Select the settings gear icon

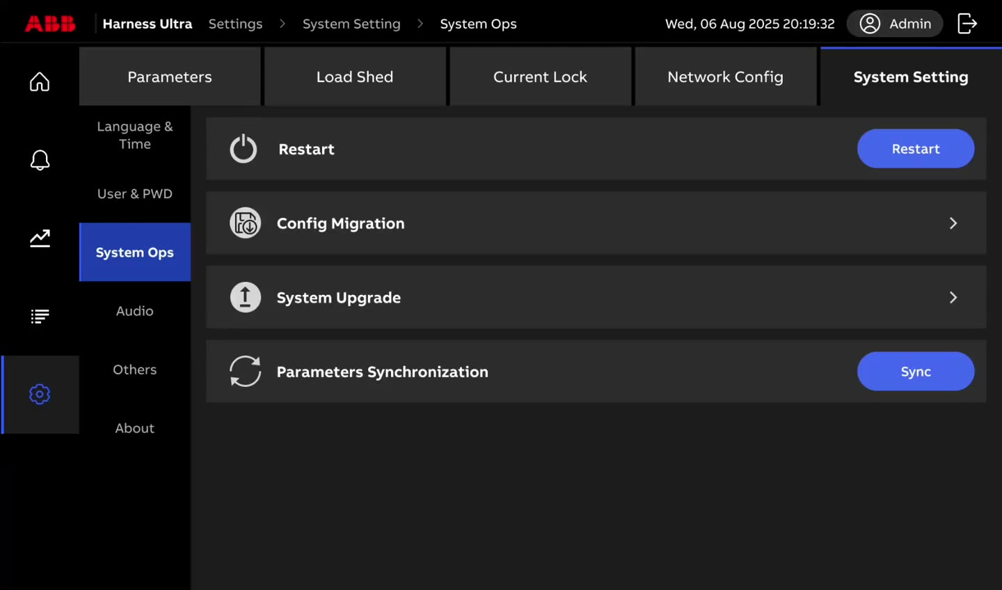(40, 394)
